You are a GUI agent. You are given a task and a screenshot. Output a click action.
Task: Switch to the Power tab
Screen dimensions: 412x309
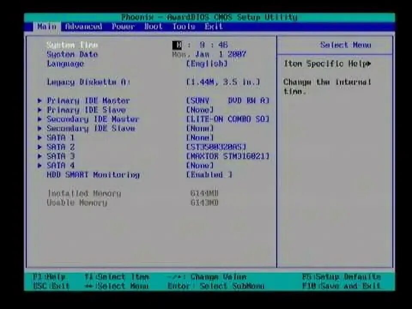pyautogui.click(x=123, y=27)
